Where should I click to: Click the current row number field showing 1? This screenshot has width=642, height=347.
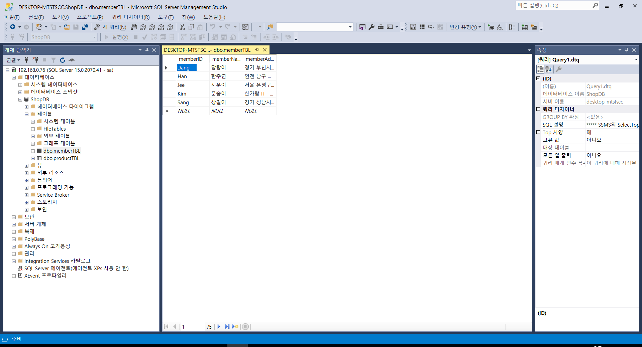193,327
